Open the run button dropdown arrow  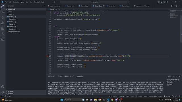point(174,6)
